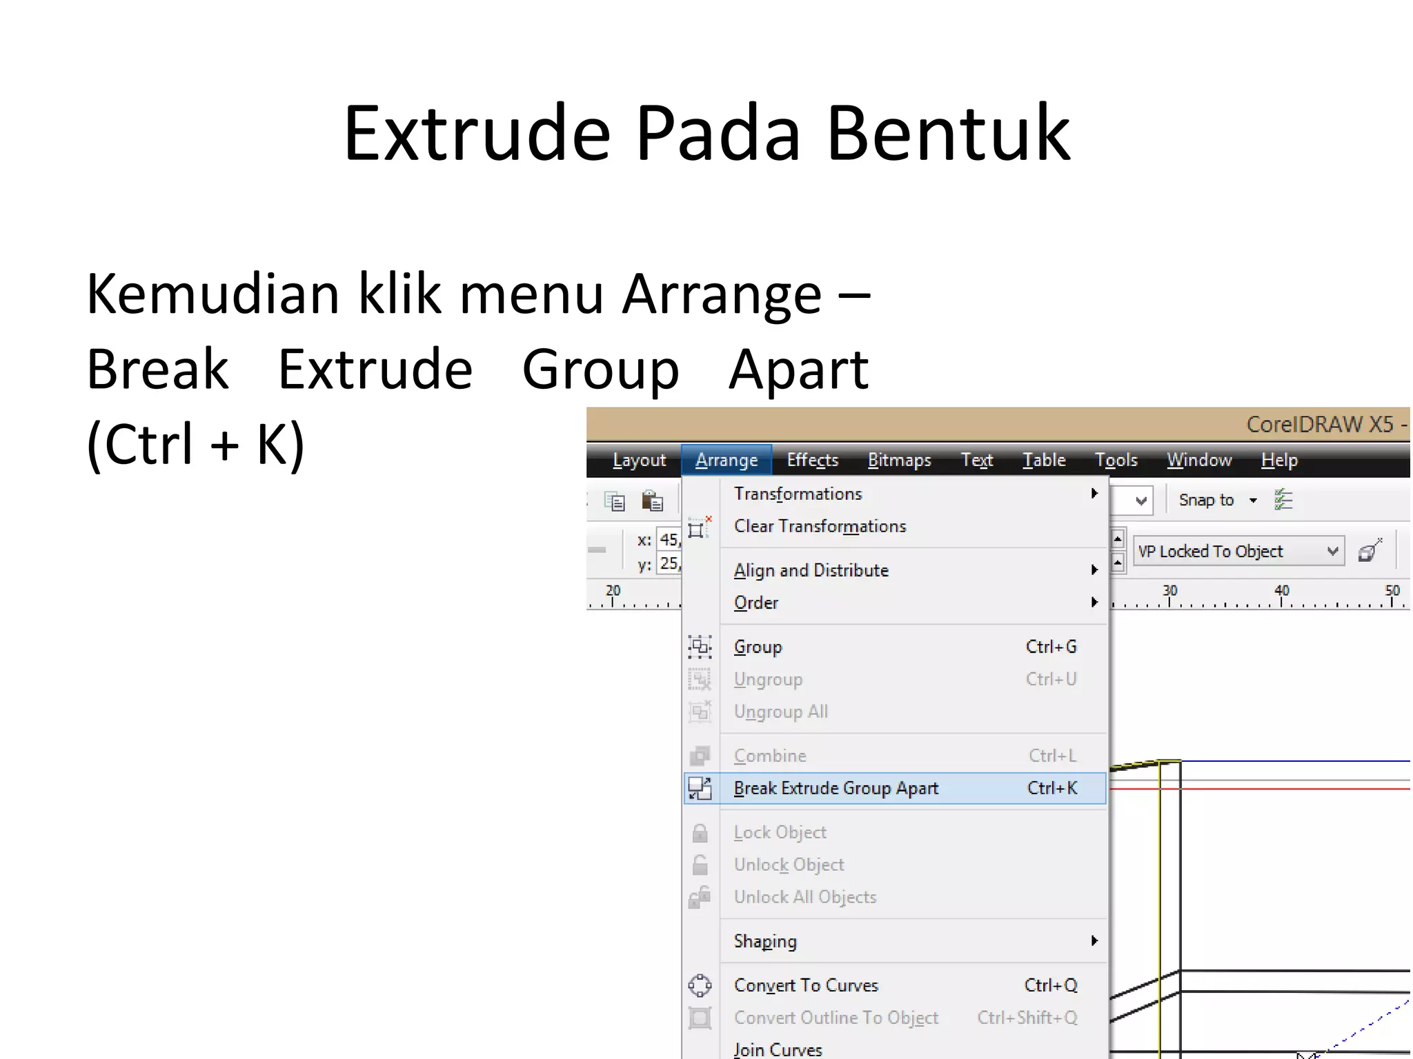1413x1059 pixels.
Task: Click the stepper up arrow left of VP dropdown
Action: (x=1118, y=538)
